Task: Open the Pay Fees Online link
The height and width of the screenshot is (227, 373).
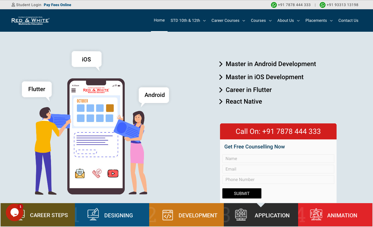Action: pos(57,5)
